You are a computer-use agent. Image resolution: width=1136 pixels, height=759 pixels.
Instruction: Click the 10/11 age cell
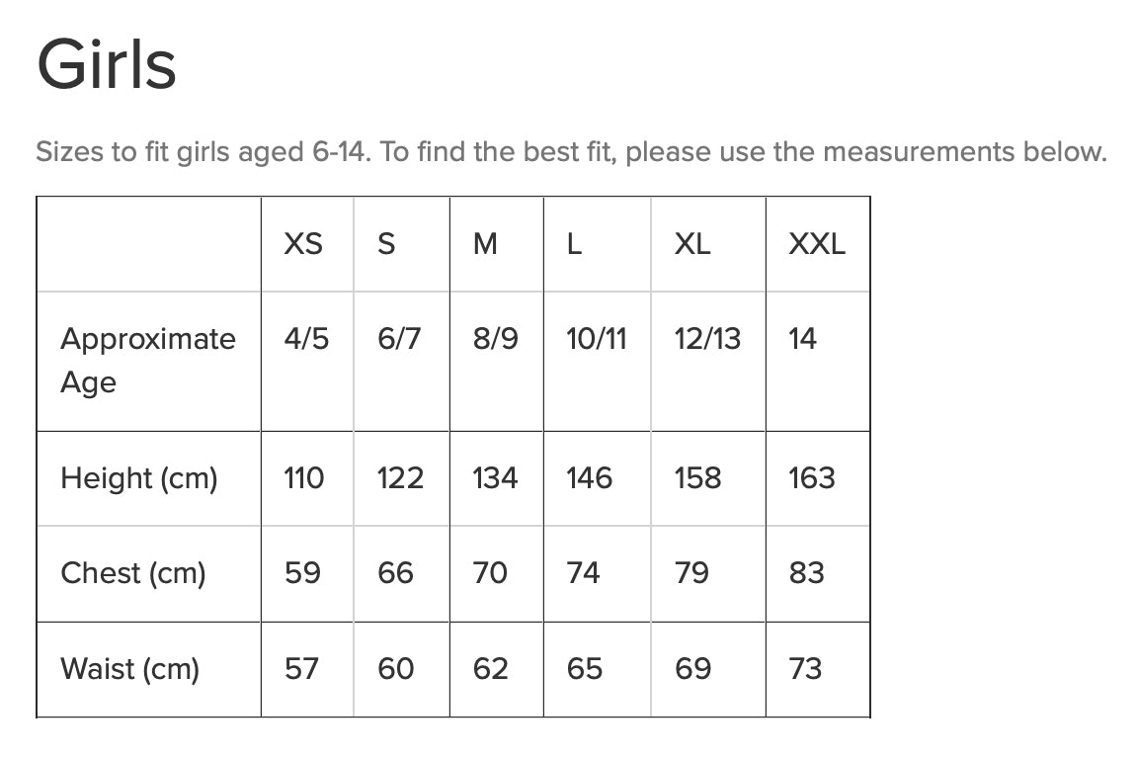(597, 339)
